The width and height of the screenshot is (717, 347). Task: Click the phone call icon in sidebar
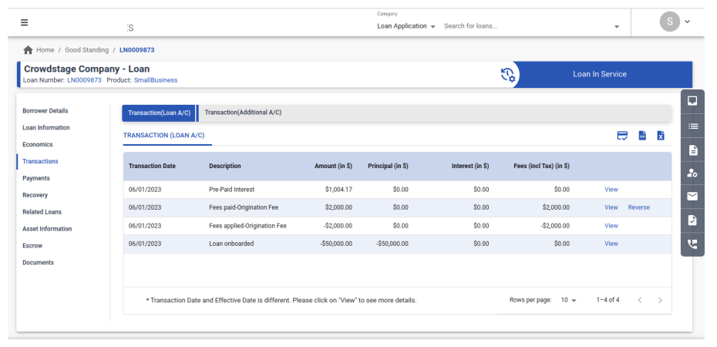692,244
